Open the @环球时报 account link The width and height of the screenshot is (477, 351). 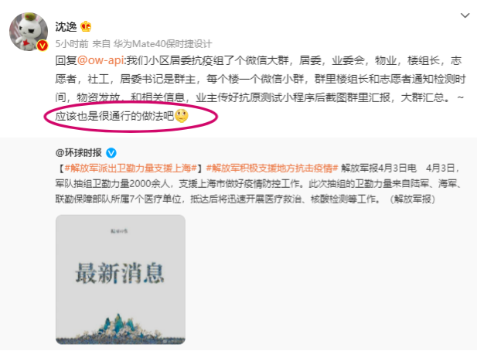pos(79,152)
